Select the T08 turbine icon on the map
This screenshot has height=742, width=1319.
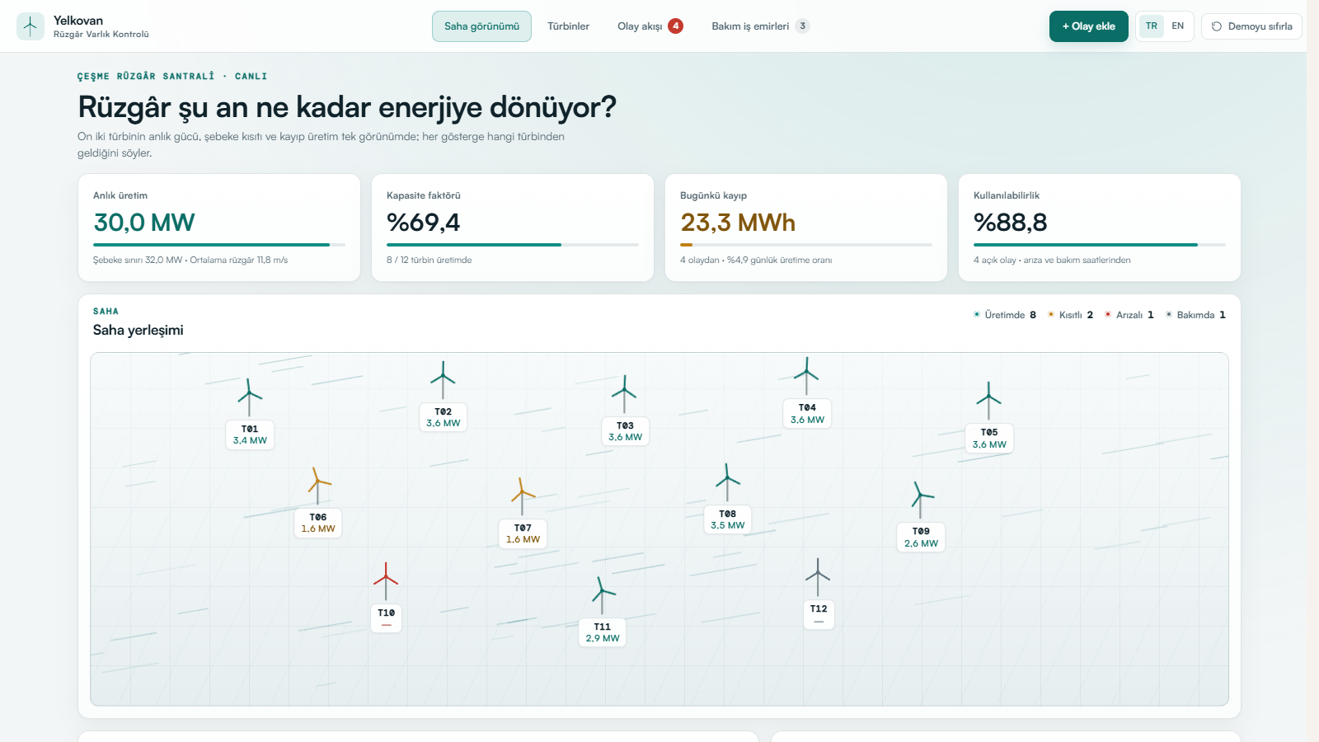point(727,483)
